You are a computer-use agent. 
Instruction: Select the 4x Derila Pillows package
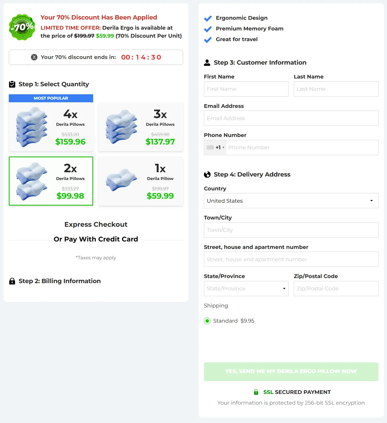click(51, 127)
